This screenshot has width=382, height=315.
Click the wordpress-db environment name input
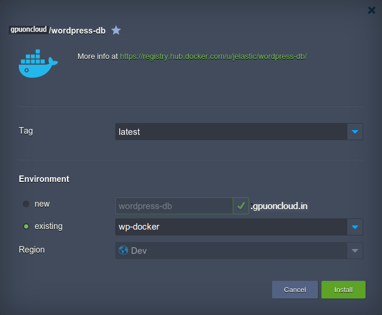coord(174,206)
